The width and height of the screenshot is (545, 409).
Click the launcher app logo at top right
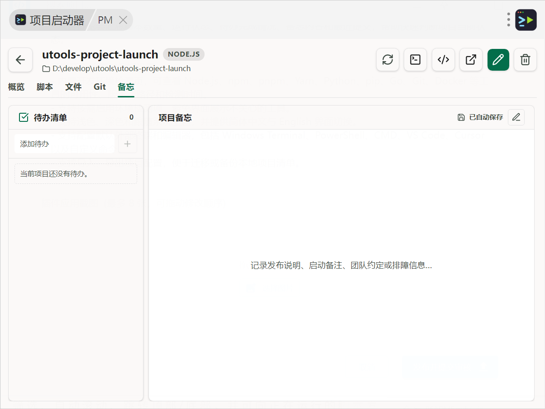coord(526,20)
